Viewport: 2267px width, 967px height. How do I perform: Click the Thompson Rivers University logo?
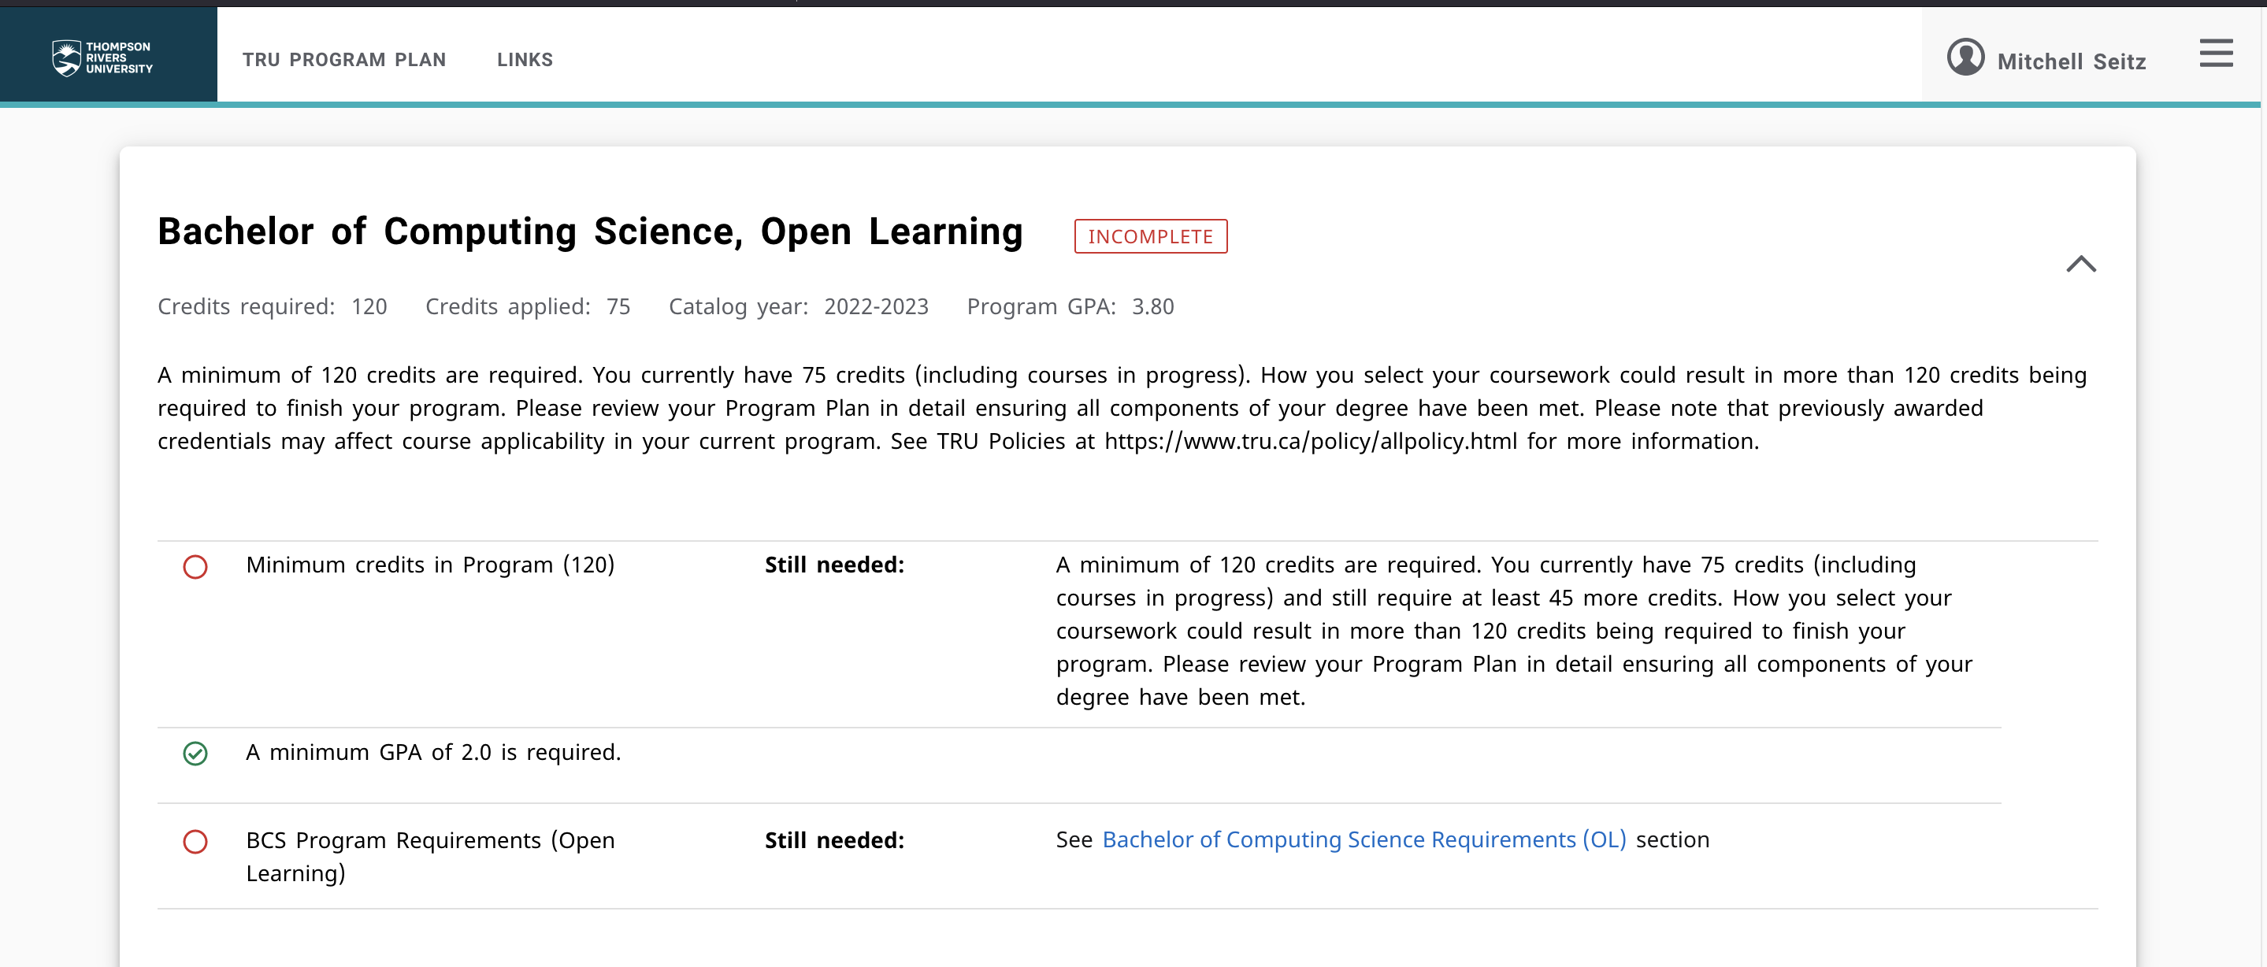(x=102, y=58)
